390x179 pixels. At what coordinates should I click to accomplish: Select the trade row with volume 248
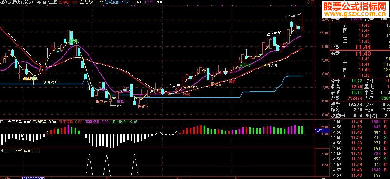point(360,137)
